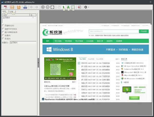The height and width of the screenshot is (117, 154).
Task: Switch to the 注意 tab
Action: [11, 12]
